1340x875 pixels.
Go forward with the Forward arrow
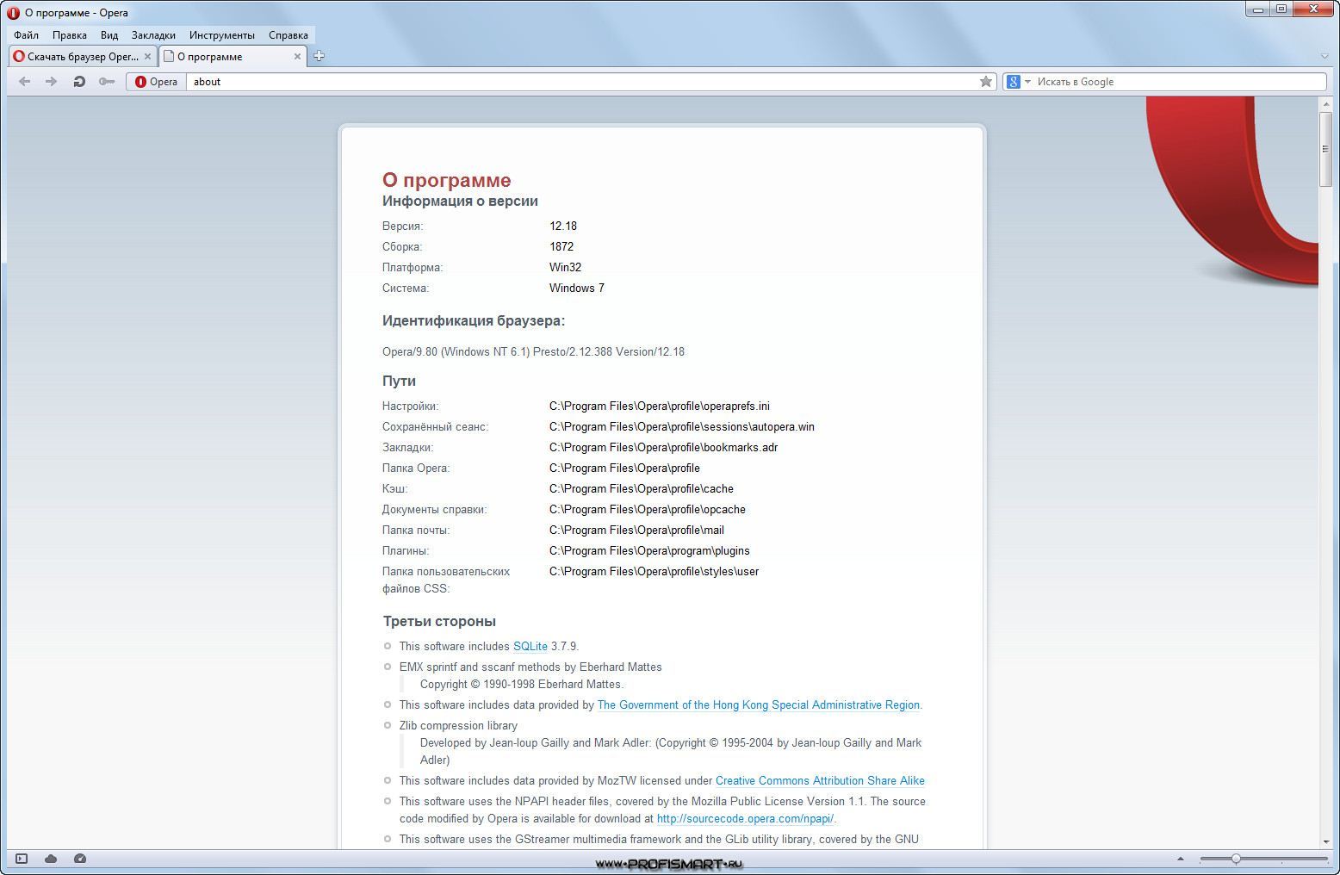click(x=51, y=82)
